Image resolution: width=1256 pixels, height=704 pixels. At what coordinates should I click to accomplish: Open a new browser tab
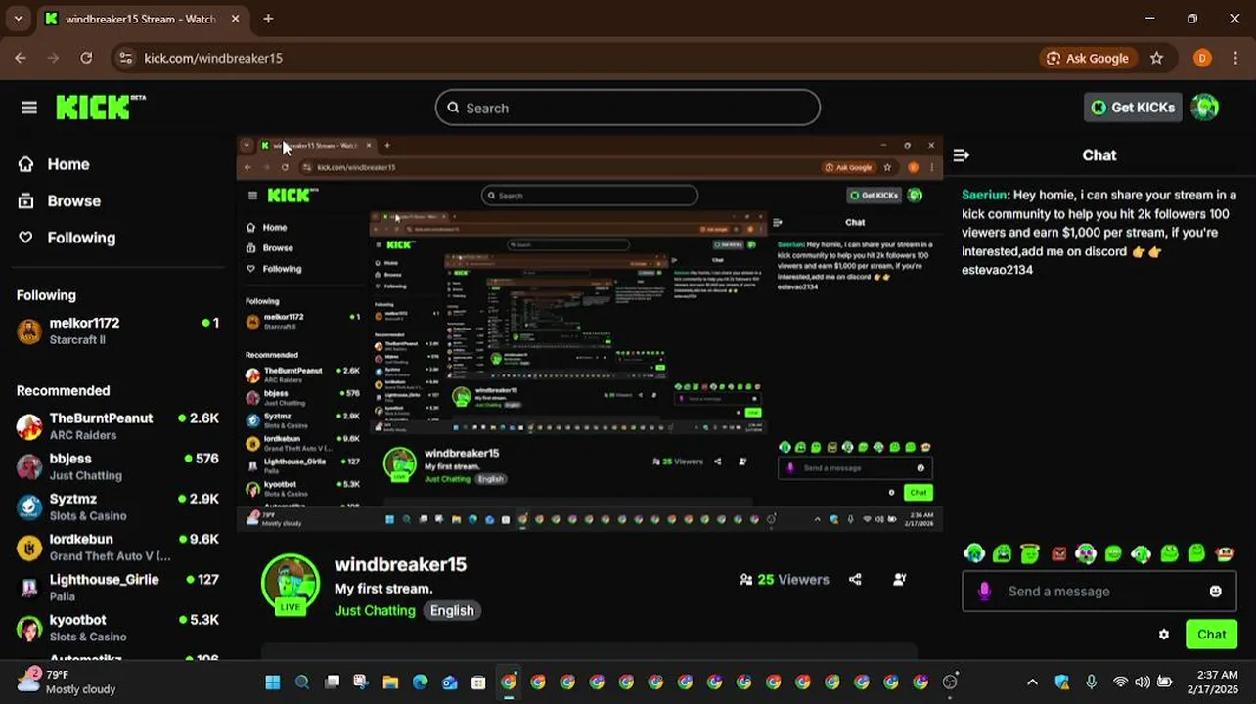(x=268, y=19)
